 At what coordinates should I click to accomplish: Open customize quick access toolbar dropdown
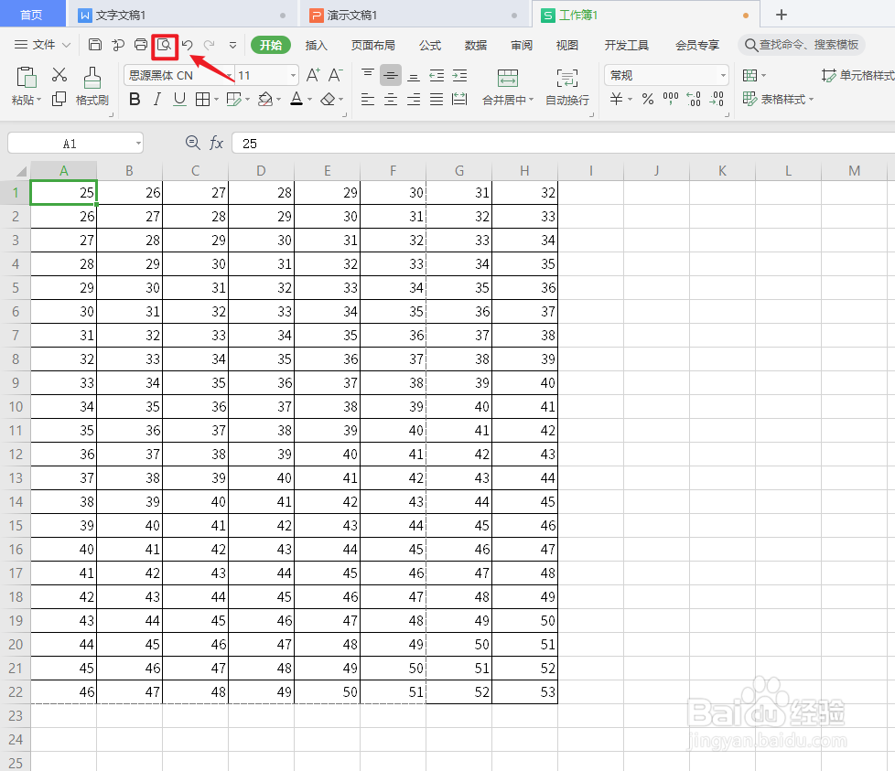[x=232, y=45]
